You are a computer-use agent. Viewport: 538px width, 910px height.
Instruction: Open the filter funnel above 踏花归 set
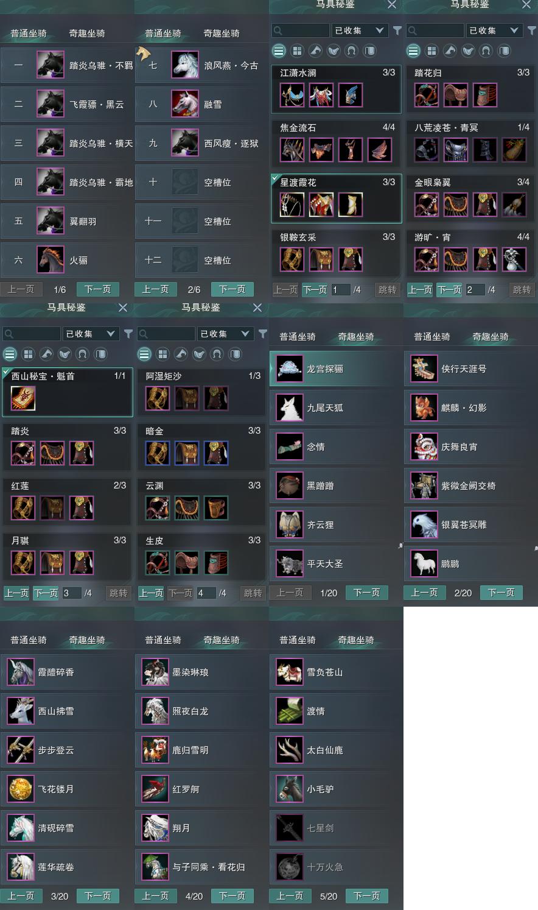point(531,30)
